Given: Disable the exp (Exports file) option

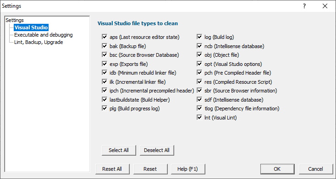Looking at the screenshot, I should coord(105,64).
